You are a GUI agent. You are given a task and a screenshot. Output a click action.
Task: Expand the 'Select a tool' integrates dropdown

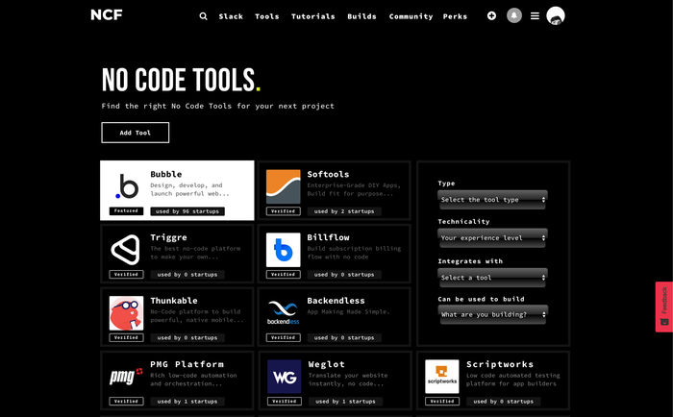click(492, 278)
